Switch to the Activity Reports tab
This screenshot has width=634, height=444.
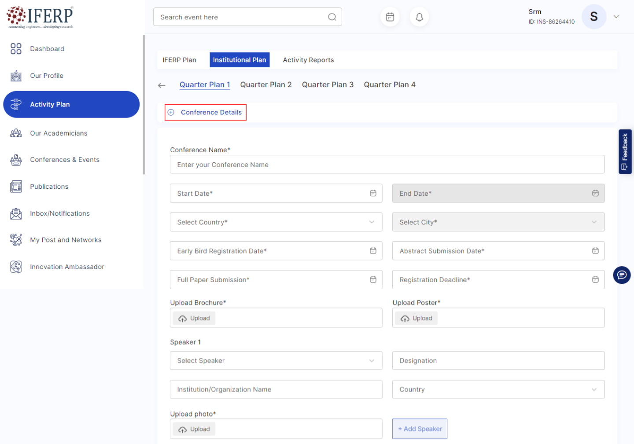[308, 60]
